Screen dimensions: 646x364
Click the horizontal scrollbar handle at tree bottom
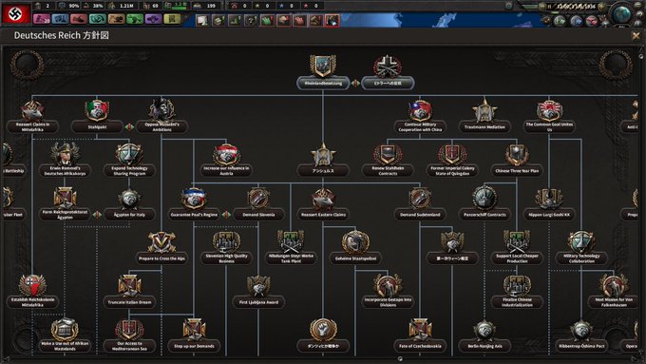tap(400, 358)
